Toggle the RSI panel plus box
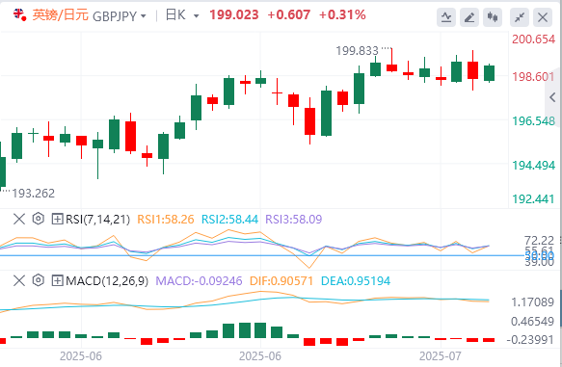 [x=57, y=219]
